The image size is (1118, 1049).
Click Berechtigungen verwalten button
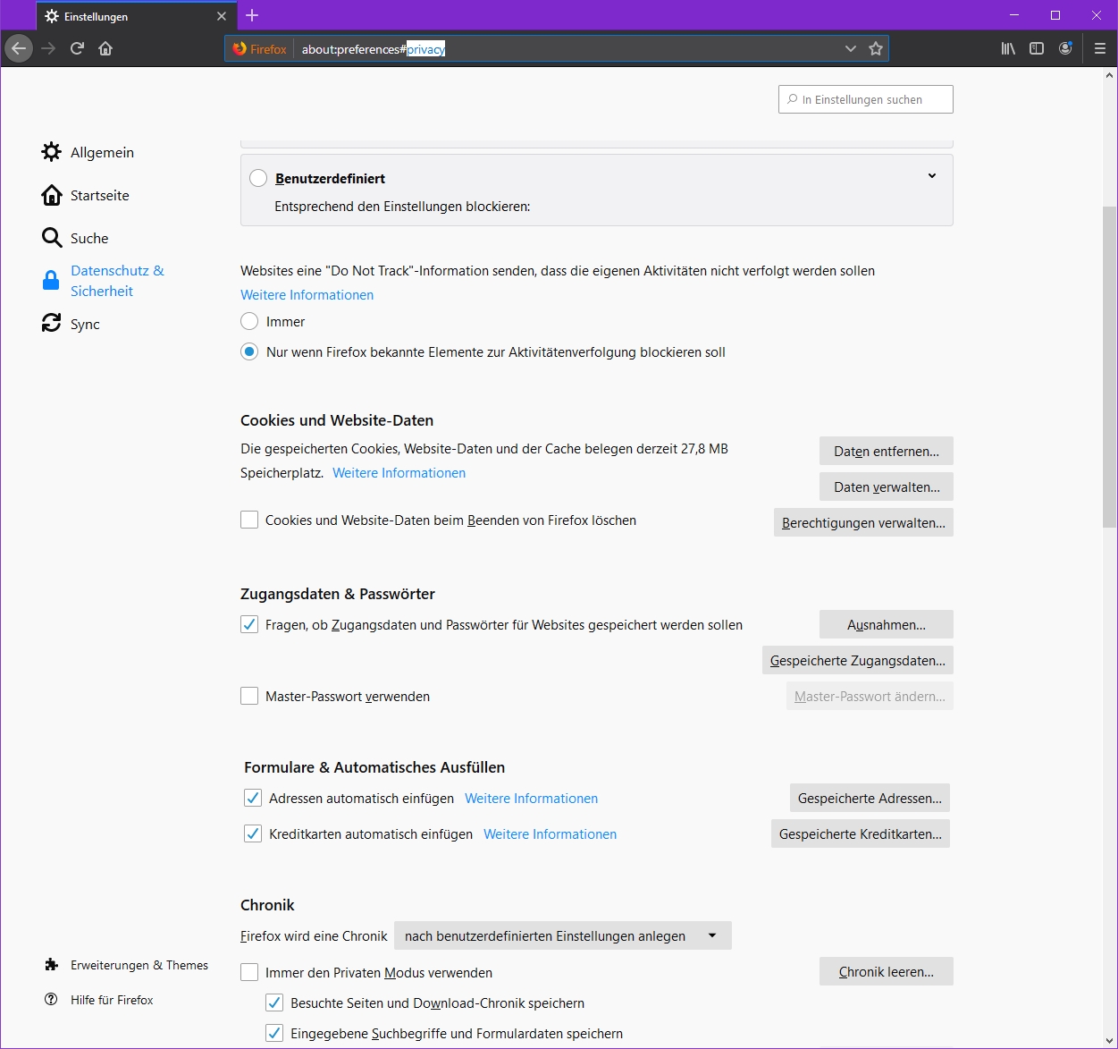tap(863, 522)
